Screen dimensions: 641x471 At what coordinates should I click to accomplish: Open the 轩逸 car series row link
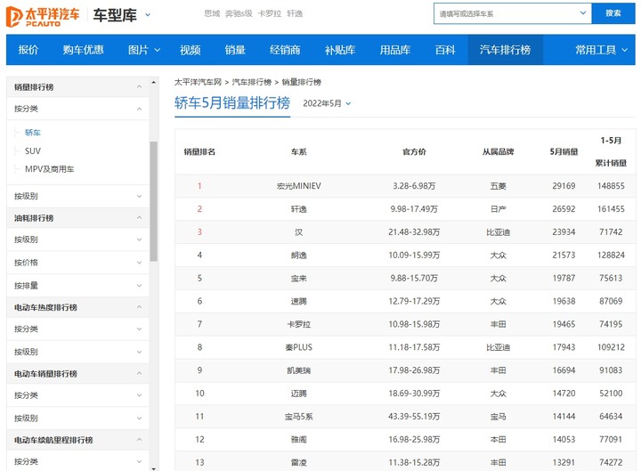(x=299, y=209)
